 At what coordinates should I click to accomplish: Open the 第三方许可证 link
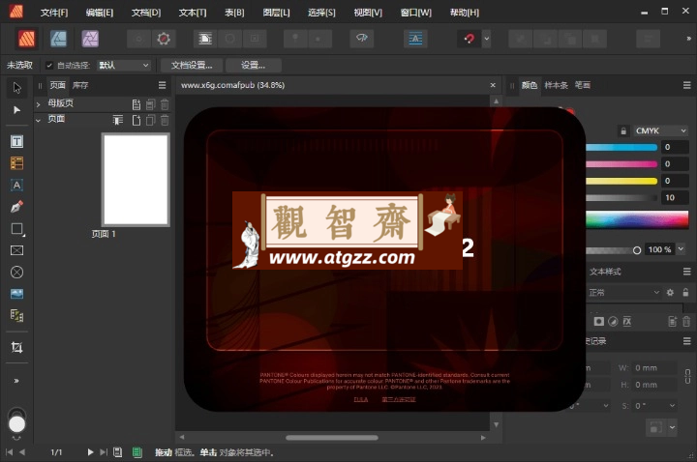pyautogui.click(x=399, y=399)
